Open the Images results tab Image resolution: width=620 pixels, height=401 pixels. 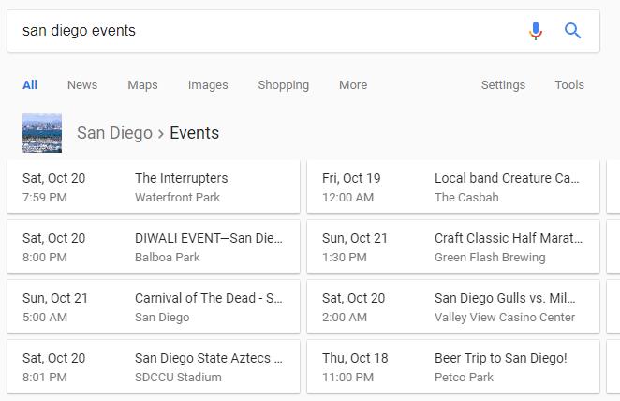point(208,84)
